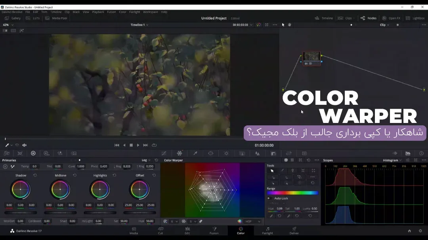Viewport: 428px width, 240px height.
Task: Open the Scopes palette icon
Action: 408,153
